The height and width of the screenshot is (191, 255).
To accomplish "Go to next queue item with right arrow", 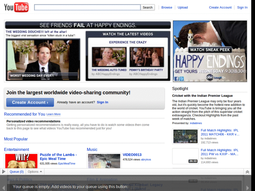I will (248, 188).
